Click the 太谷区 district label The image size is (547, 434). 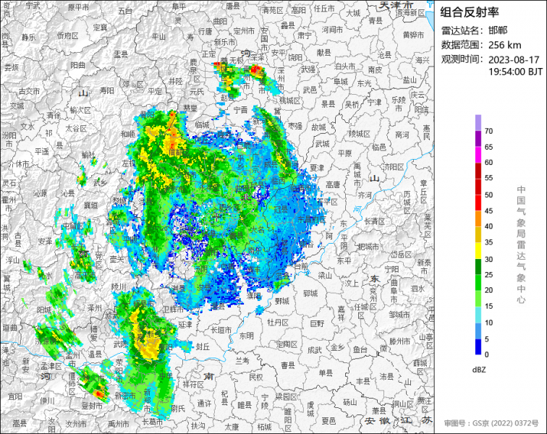coord(75,128)
